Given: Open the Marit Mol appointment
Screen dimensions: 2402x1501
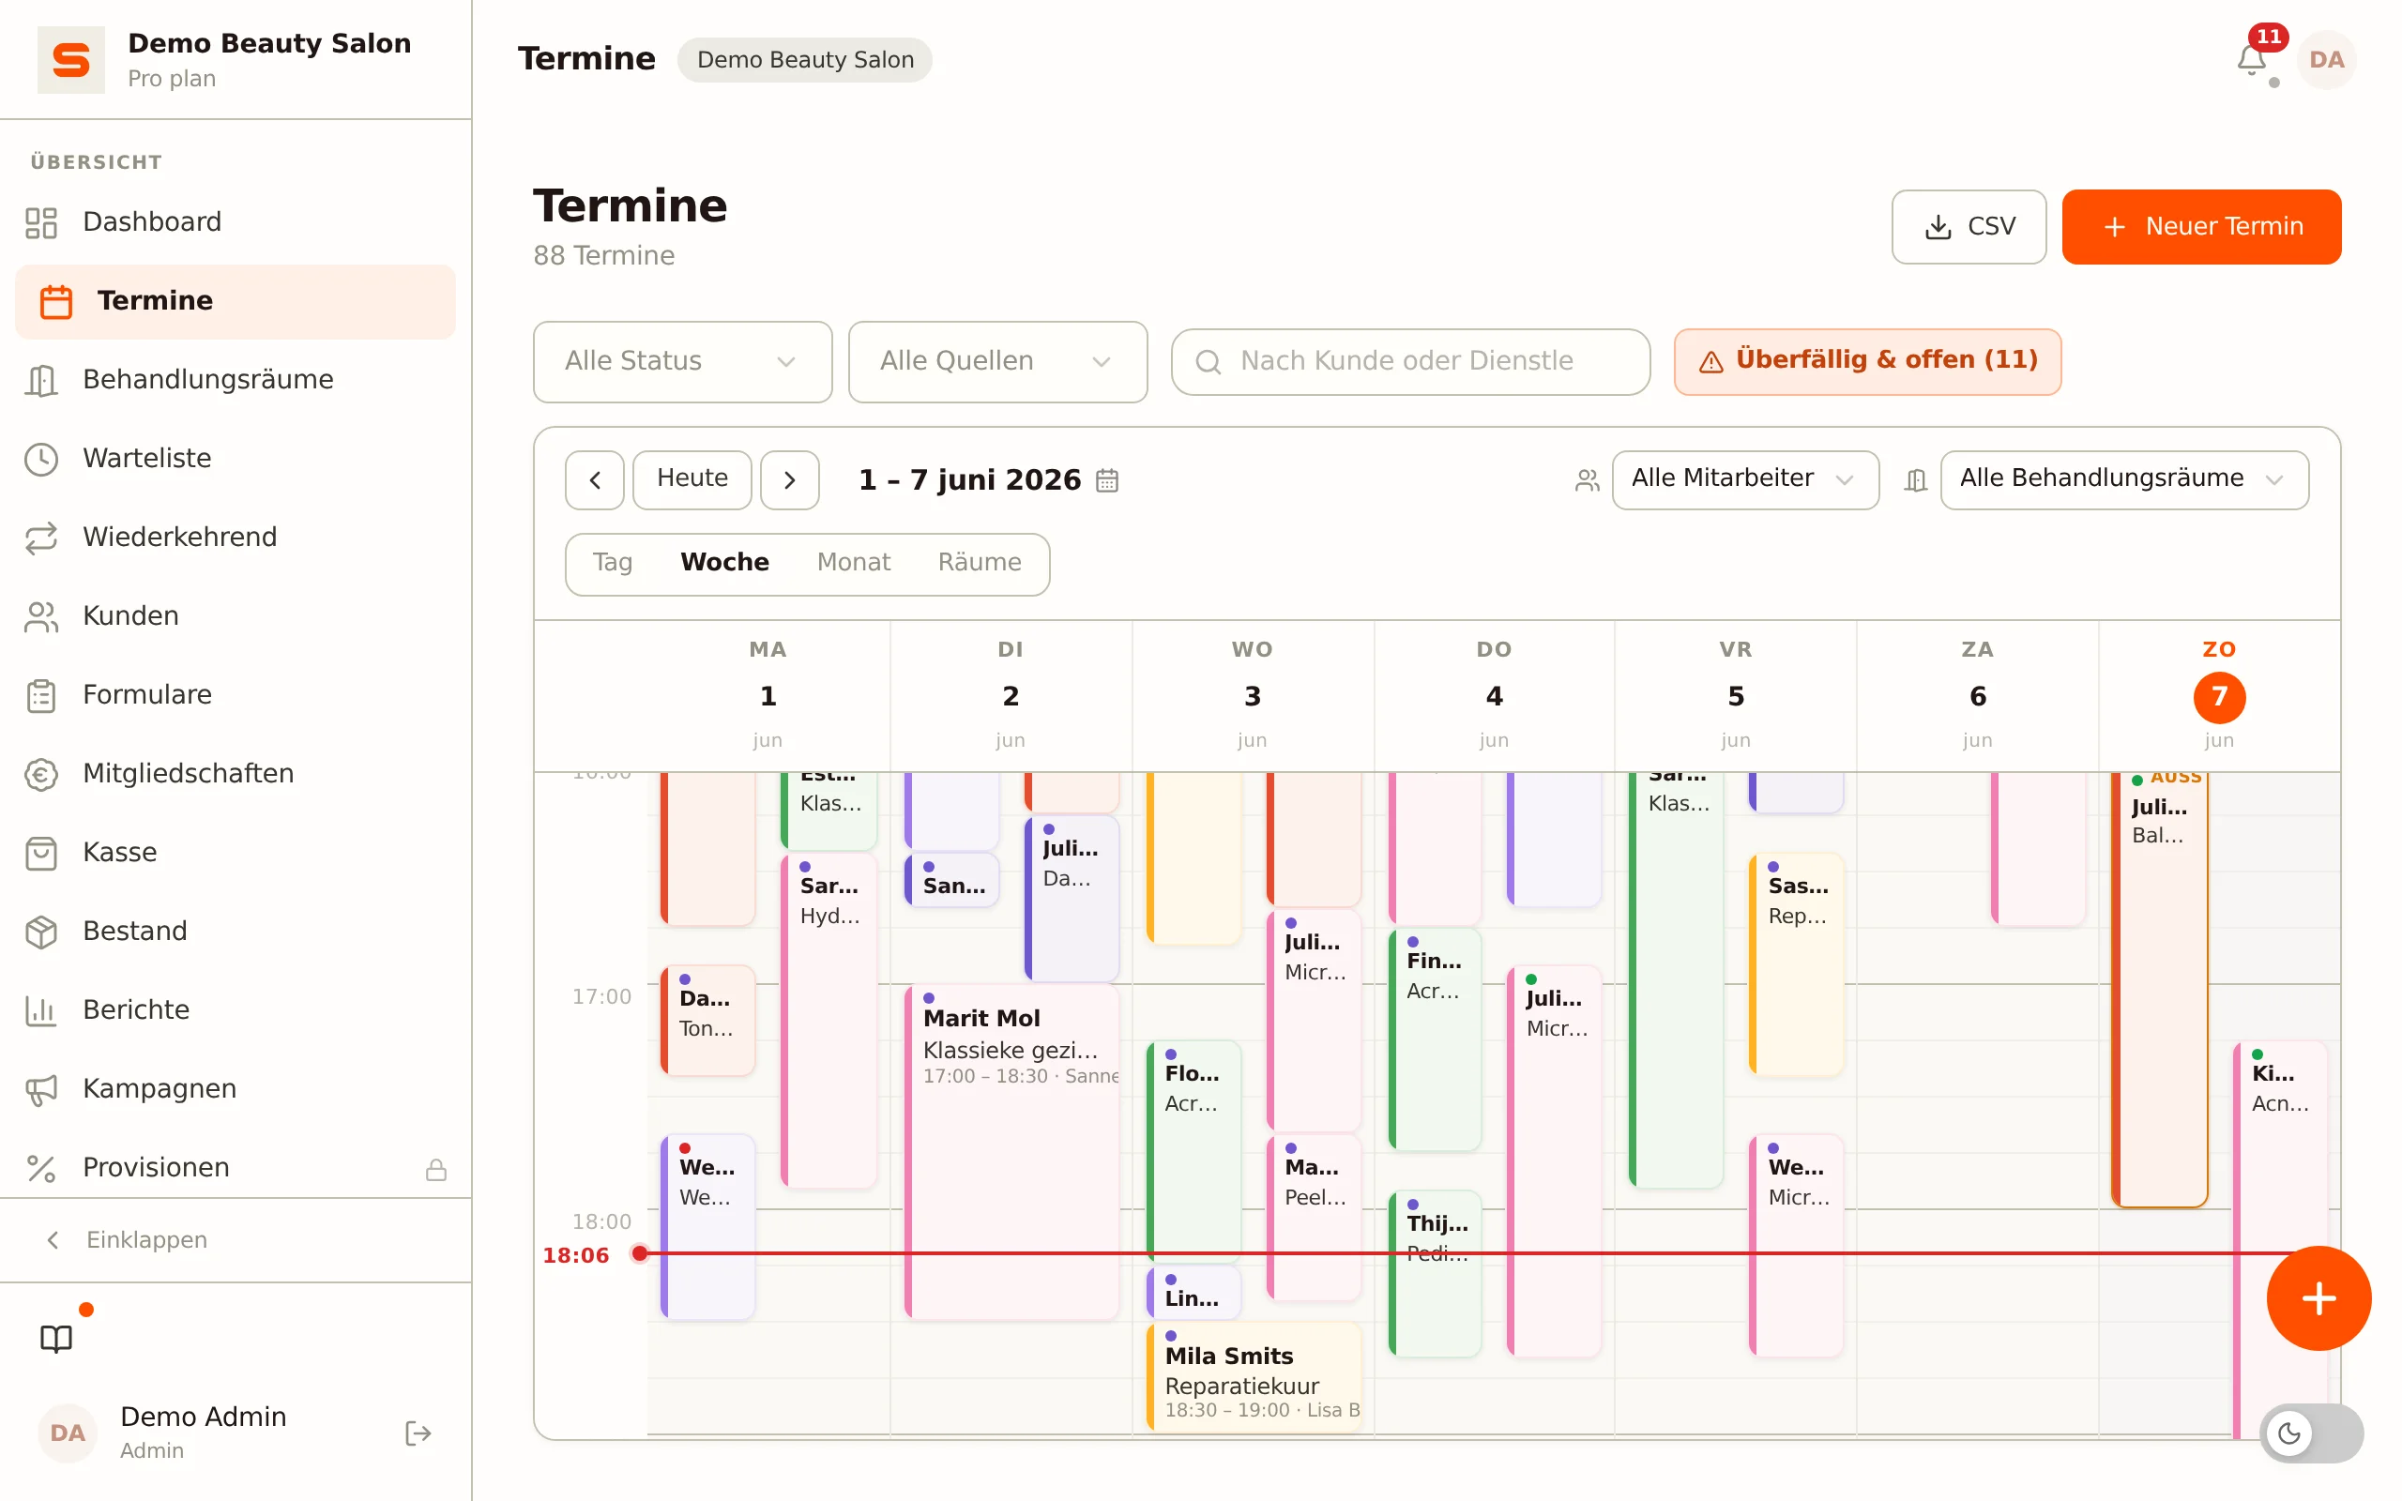Looking at the screenshot, I should 1012,1152.
